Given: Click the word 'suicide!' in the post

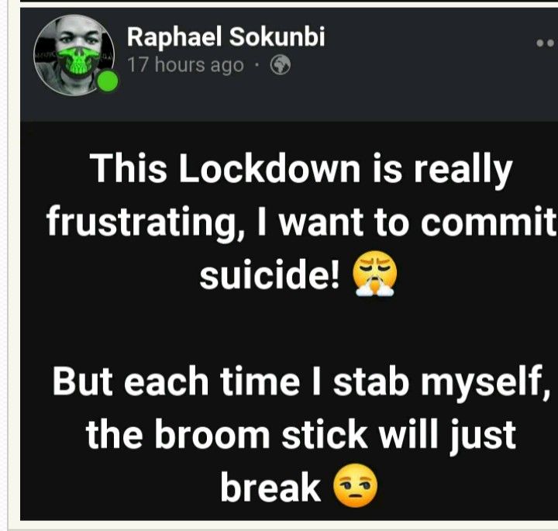Looking at the screenshot, I should click(x=270, y=274).
